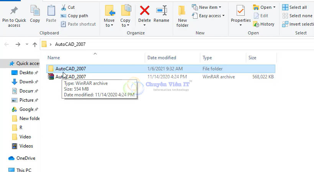
Task: Open Quick access in navigation pane
Action: point(25,63)
